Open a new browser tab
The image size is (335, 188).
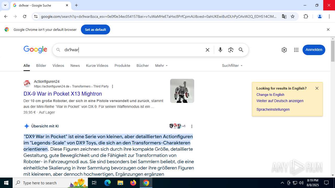(76, 5)
